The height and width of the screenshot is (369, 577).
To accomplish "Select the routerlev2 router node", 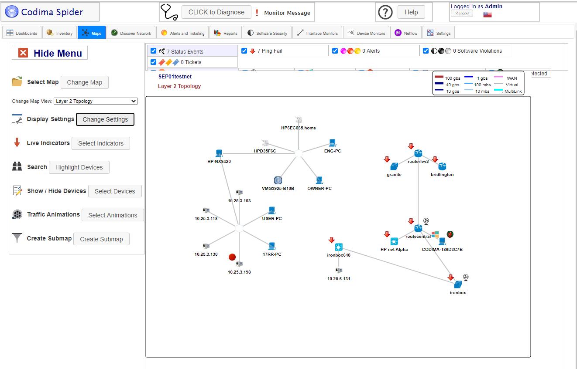I will [x=418, y=153].
